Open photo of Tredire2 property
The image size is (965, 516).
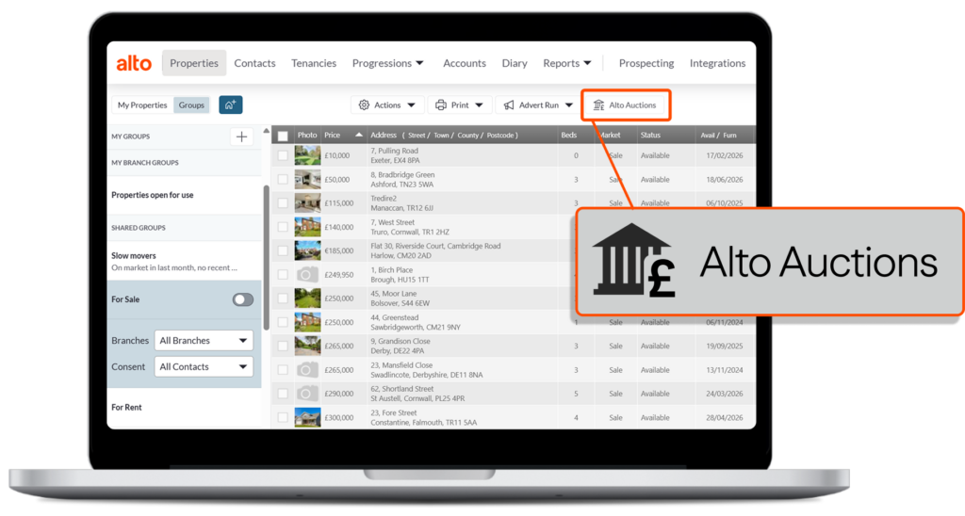(x=307, y=203)
